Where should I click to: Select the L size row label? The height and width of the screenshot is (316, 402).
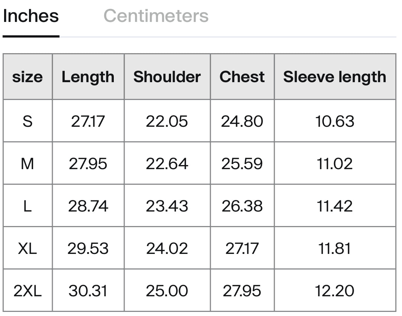click(28, 206)
